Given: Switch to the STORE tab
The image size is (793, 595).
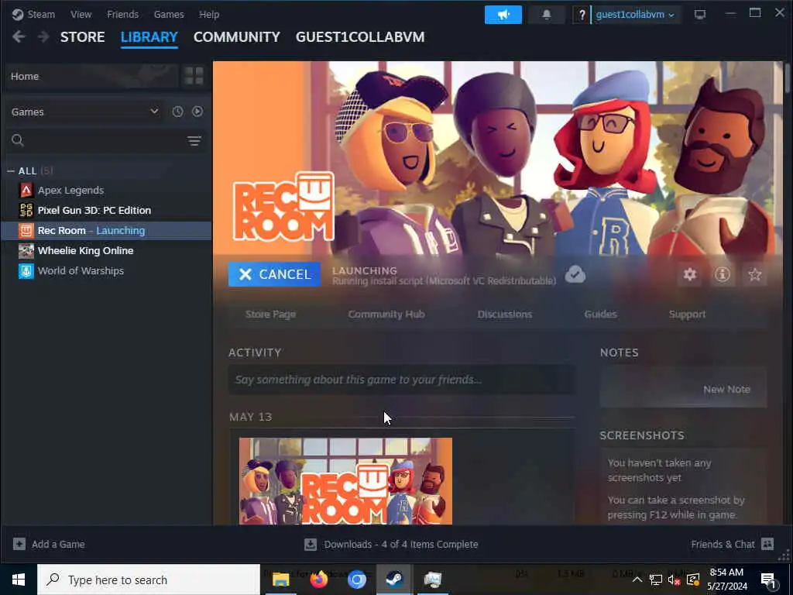Looking at the screenshot, I should (x=82, y=37).
